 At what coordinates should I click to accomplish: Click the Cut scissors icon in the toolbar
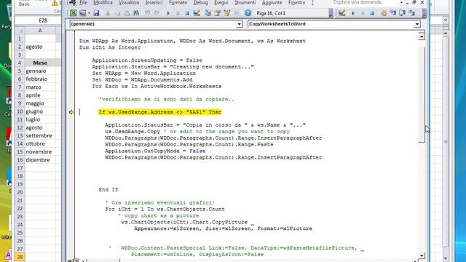click(x=108, y=13)
